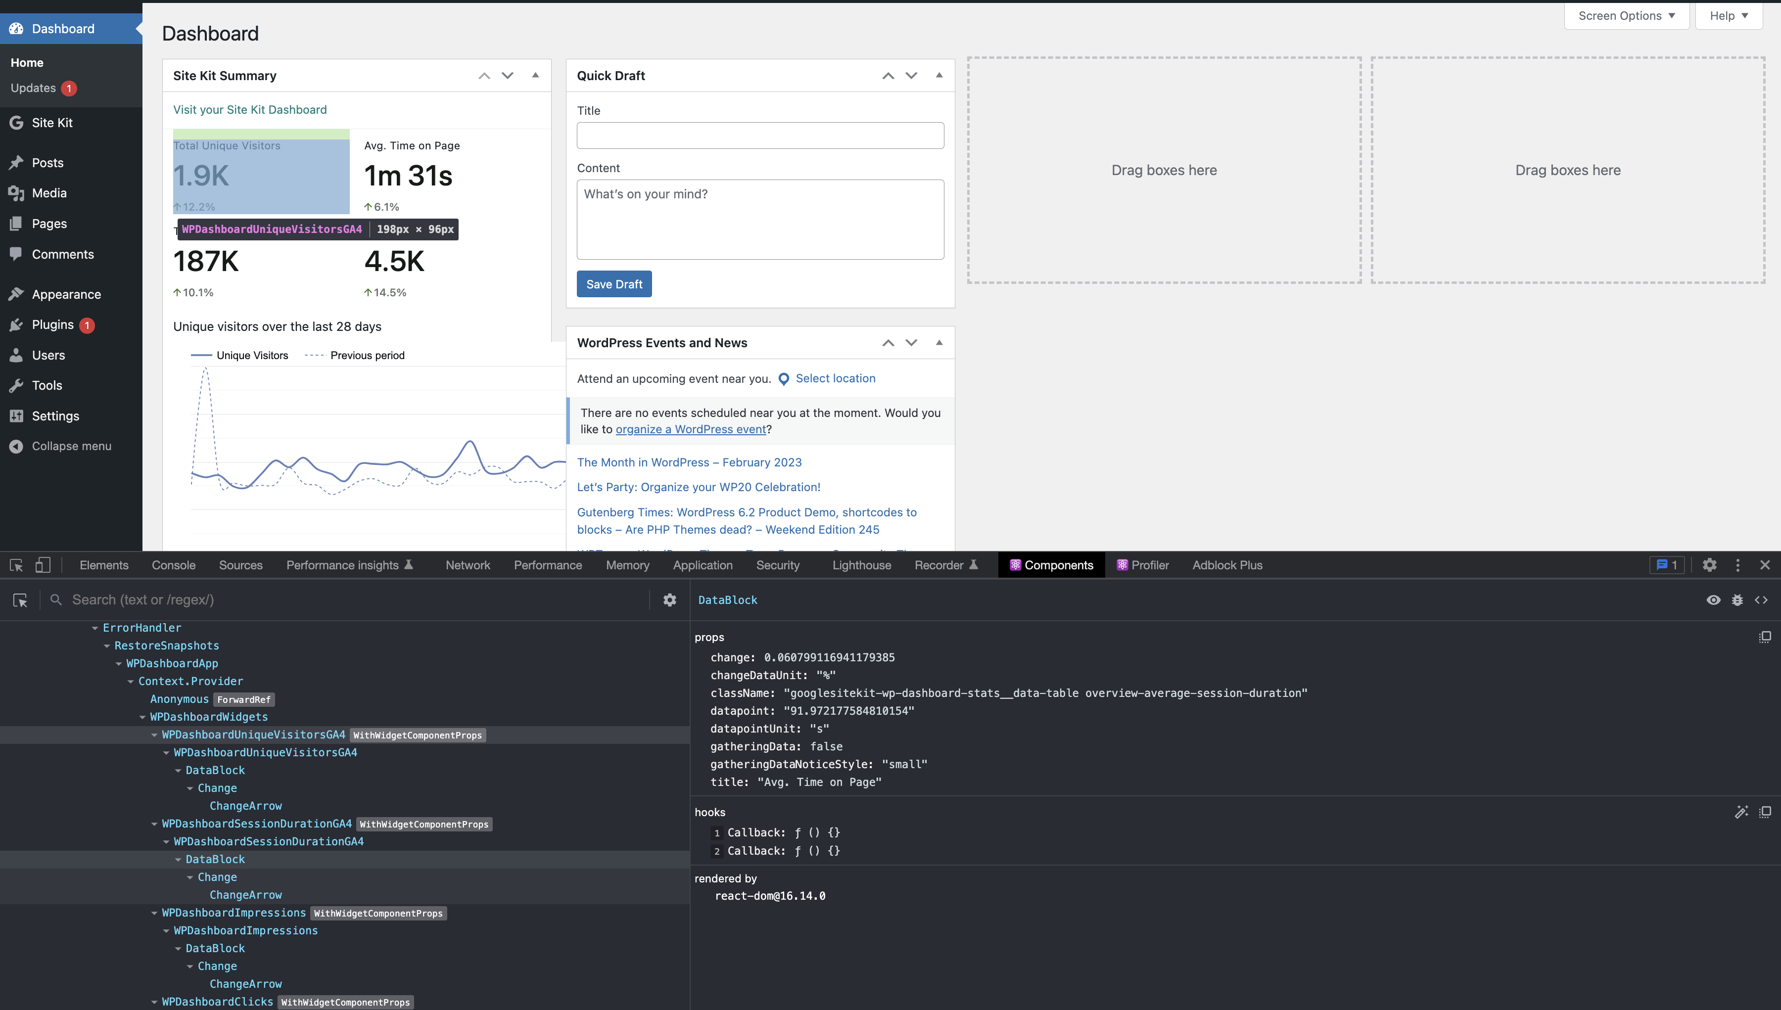Viewport: 1781px width, 1010px height.
Task: Toggle the eye icon to inspect matching DOM element
Action: (1713, 600)
